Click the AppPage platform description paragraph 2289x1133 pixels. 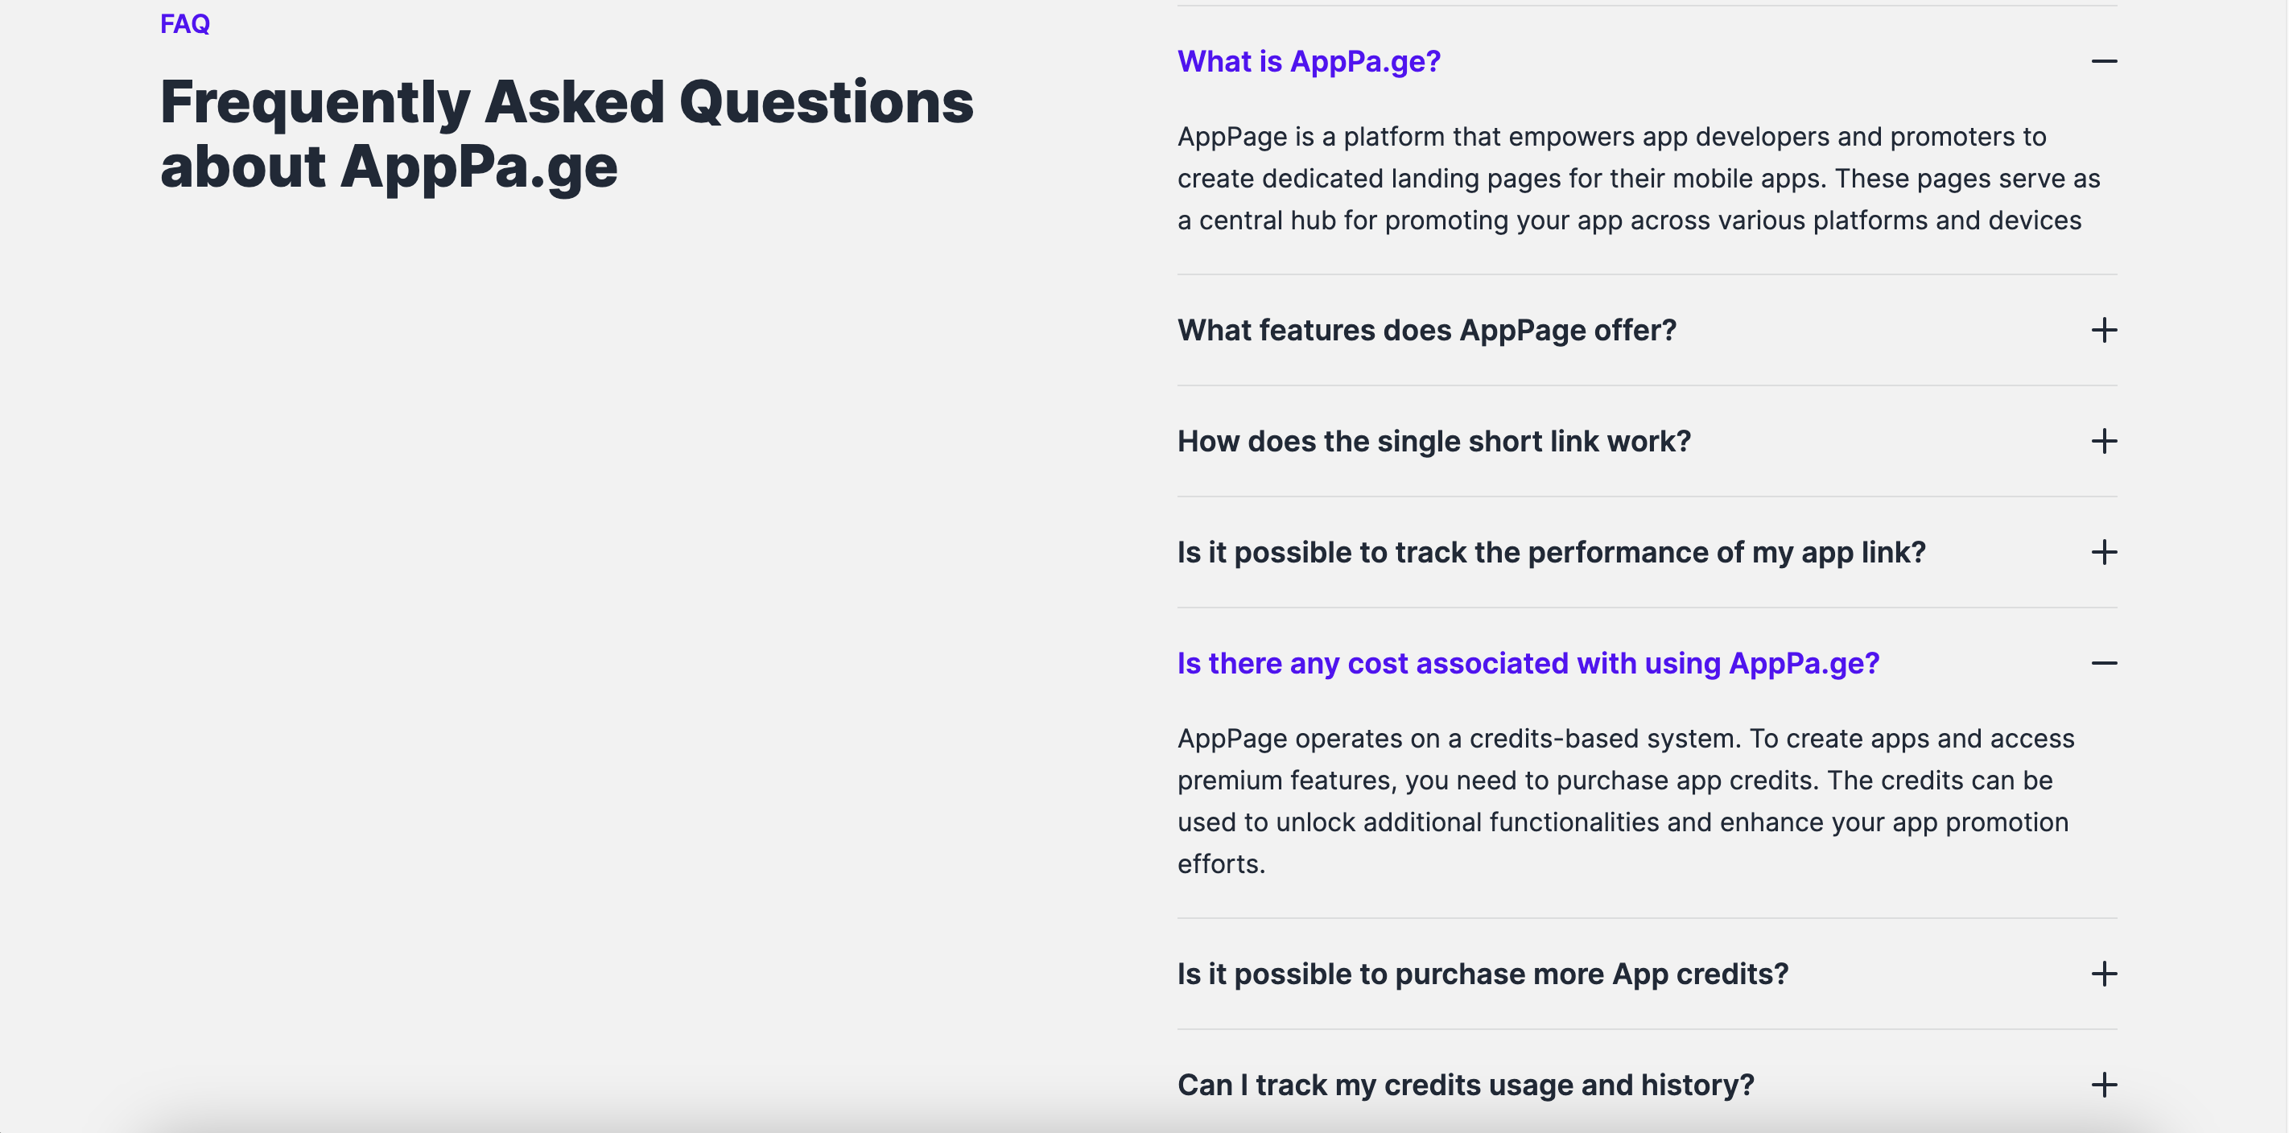point(1639,179)
